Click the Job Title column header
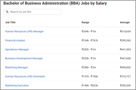The height and width of the screenshot is (90, 136). point(10,22)
